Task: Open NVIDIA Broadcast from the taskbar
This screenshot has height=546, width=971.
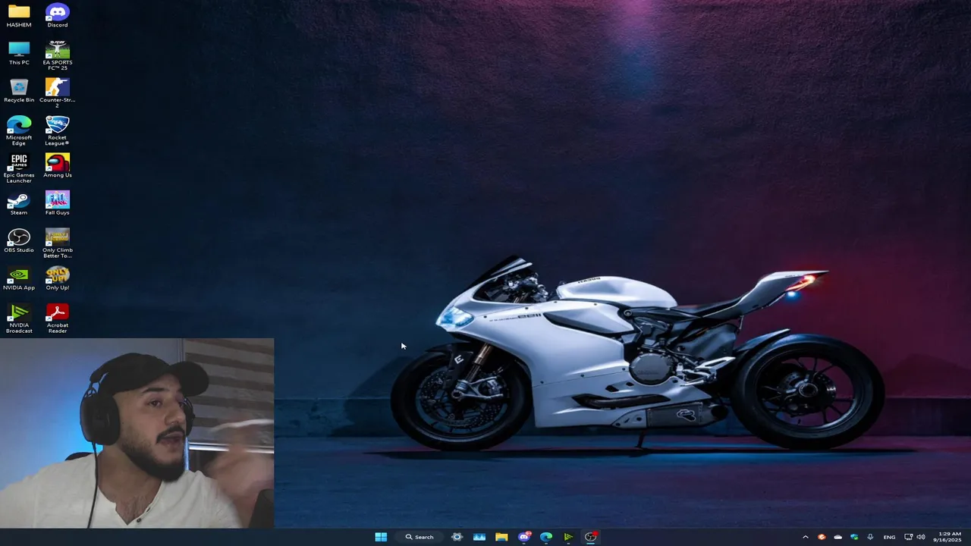Action: pos(568,537)
